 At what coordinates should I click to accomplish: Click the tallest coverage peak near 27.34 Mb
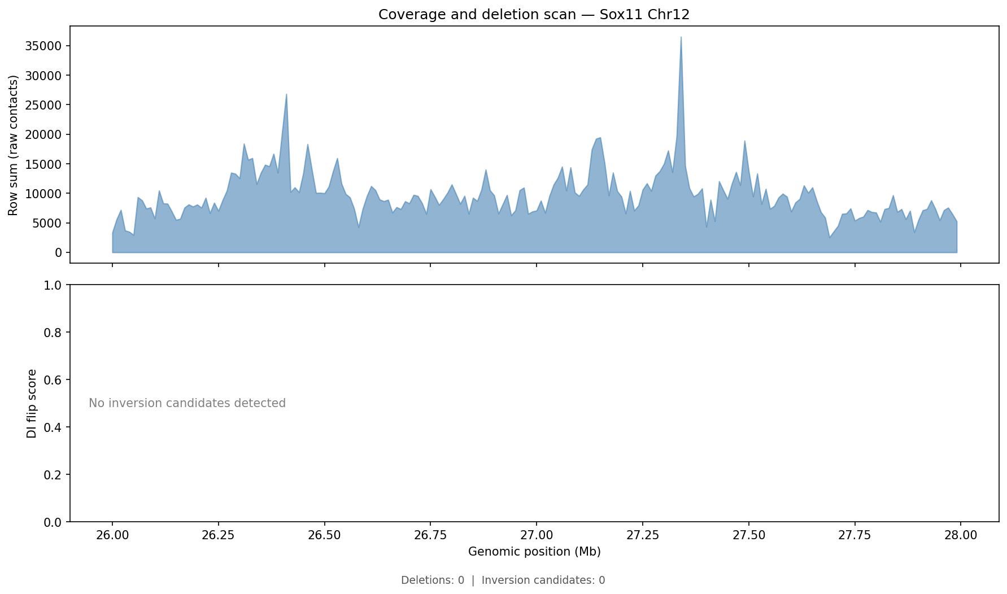(x=681, y=40)
